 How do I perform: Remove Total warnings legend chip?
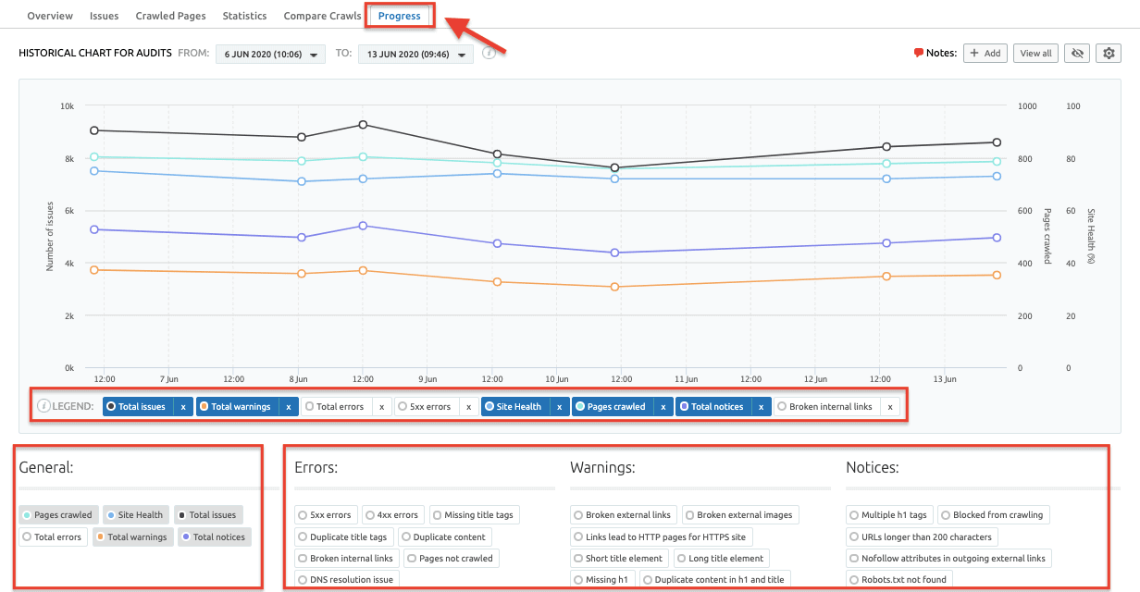click(x=289, y=407)
